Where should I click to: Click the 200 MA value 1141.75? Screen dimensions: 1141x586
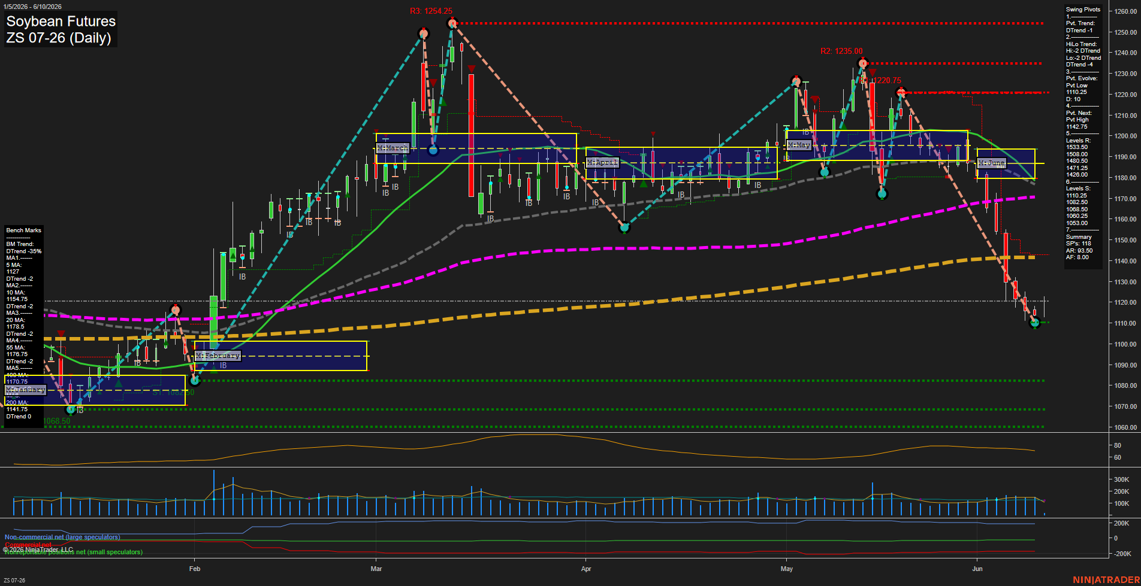(x=17, y=409)
